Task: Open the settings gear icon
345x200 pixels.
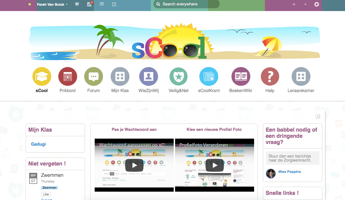Action: [317, 4]
